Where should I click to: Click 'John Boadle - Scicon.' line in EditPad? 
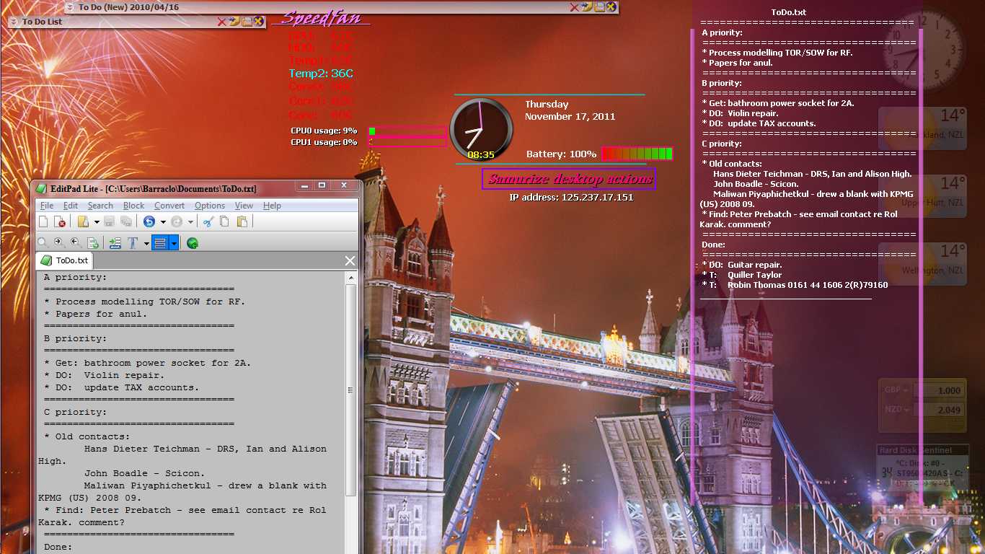(144, 473)
